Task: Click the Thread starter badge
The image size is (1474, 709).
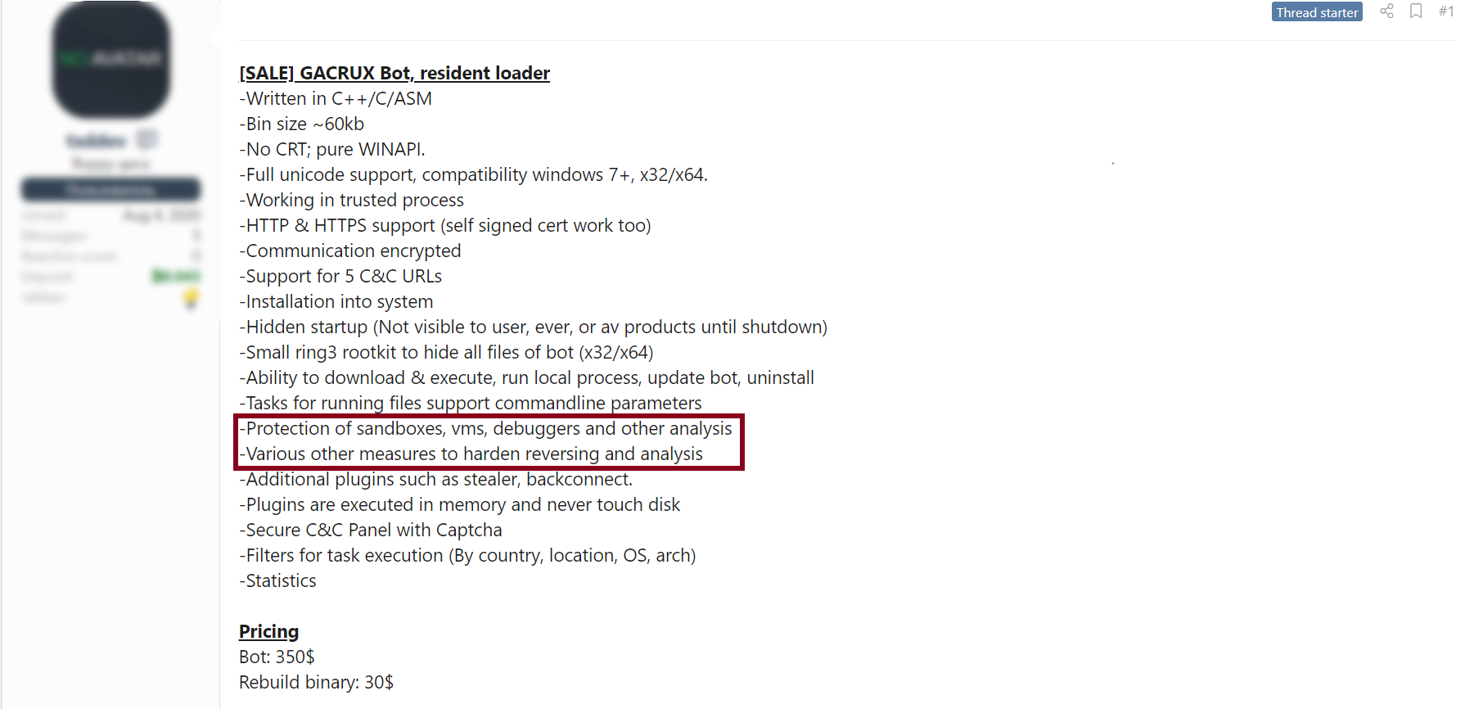Action: (1316, 12)
